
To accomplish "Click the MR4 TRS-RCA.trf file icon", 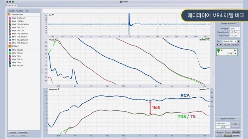I will 10,37.
